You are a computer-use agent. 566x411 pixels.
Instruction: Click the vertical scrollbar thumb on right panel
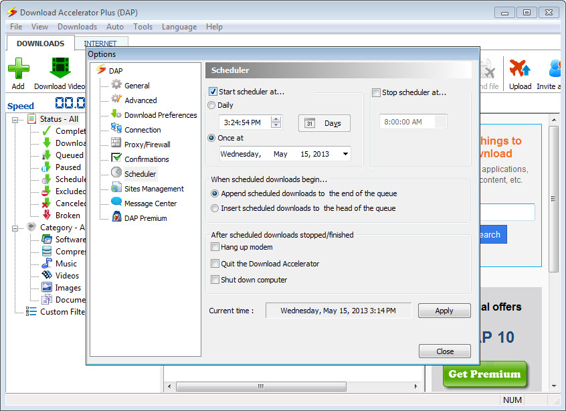(x=554, y=199)
